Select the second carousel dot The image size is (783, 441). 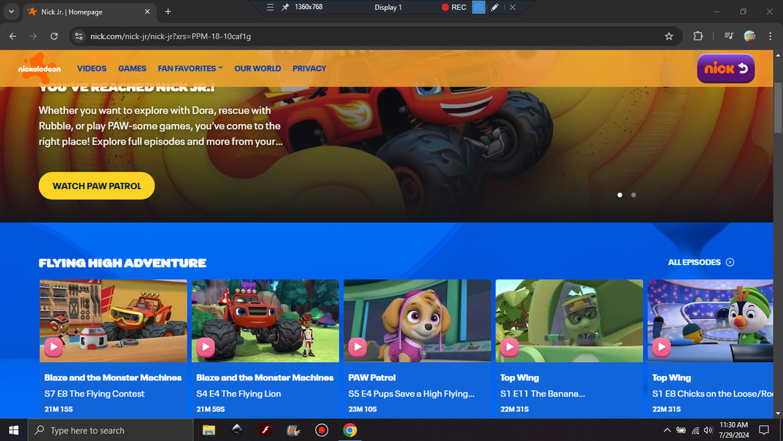(633, 195)
